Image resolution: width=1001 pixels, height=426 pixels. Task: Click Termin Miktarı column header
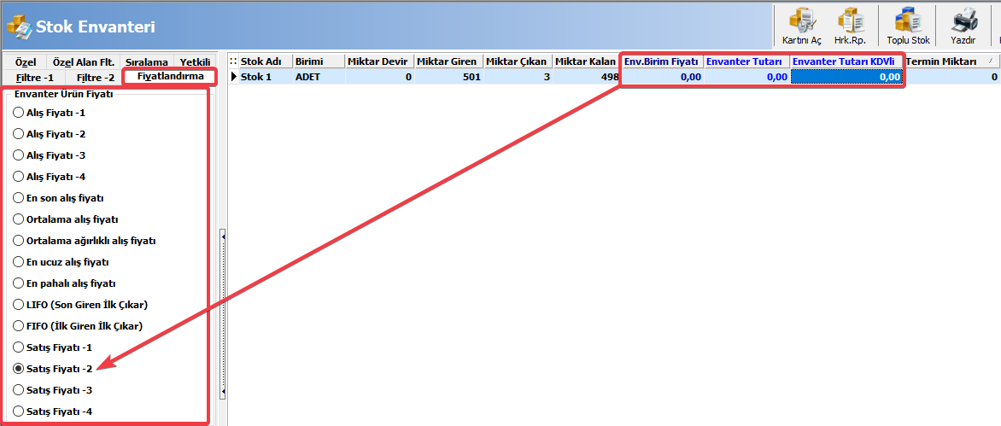951,61
